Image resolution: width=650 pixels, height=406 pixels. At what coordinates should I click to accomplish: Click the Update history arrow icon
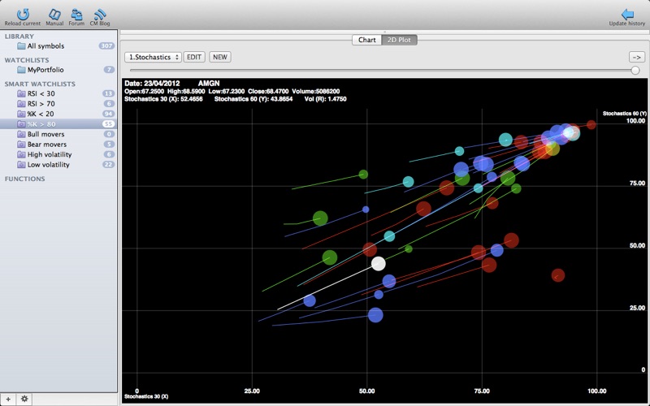(626, 15)
